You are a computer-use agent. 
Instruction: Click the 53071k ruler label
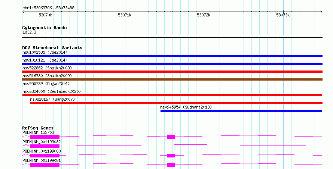click(x=125, y=15)
